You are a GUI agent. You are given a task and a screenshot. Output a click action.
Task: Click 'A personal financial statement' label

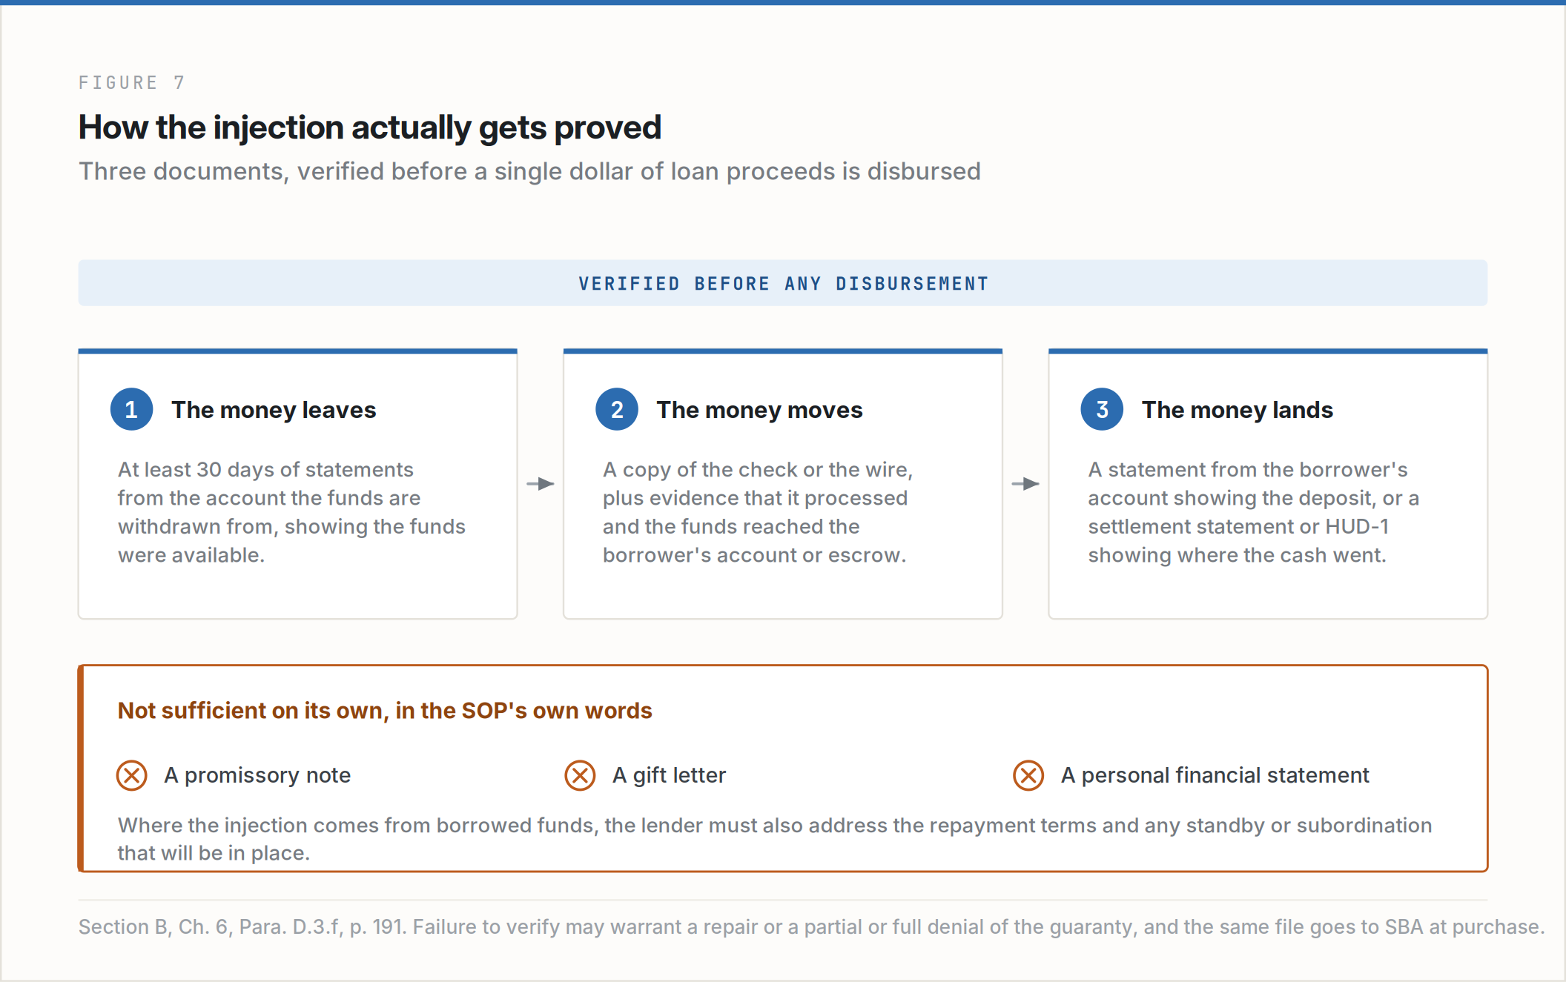click(x=1215, y=775)
